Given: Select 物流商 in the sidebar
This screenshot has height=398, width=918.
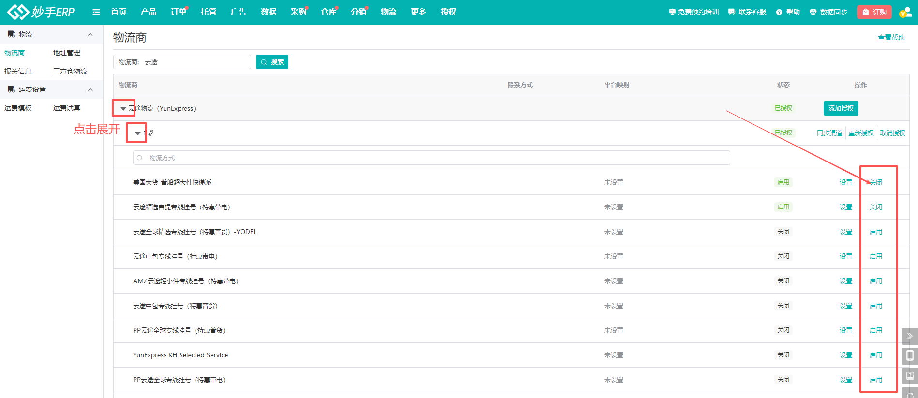Looking at the screenshot, I should 15,53.
